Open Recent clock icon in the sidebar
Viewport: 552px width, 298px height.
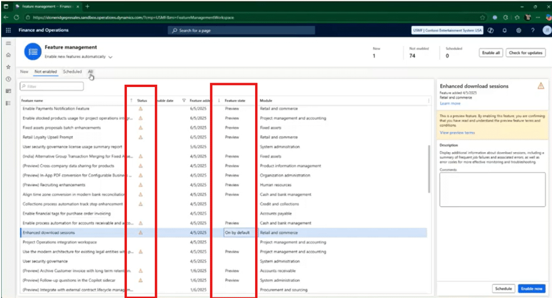tap(8, 79)
